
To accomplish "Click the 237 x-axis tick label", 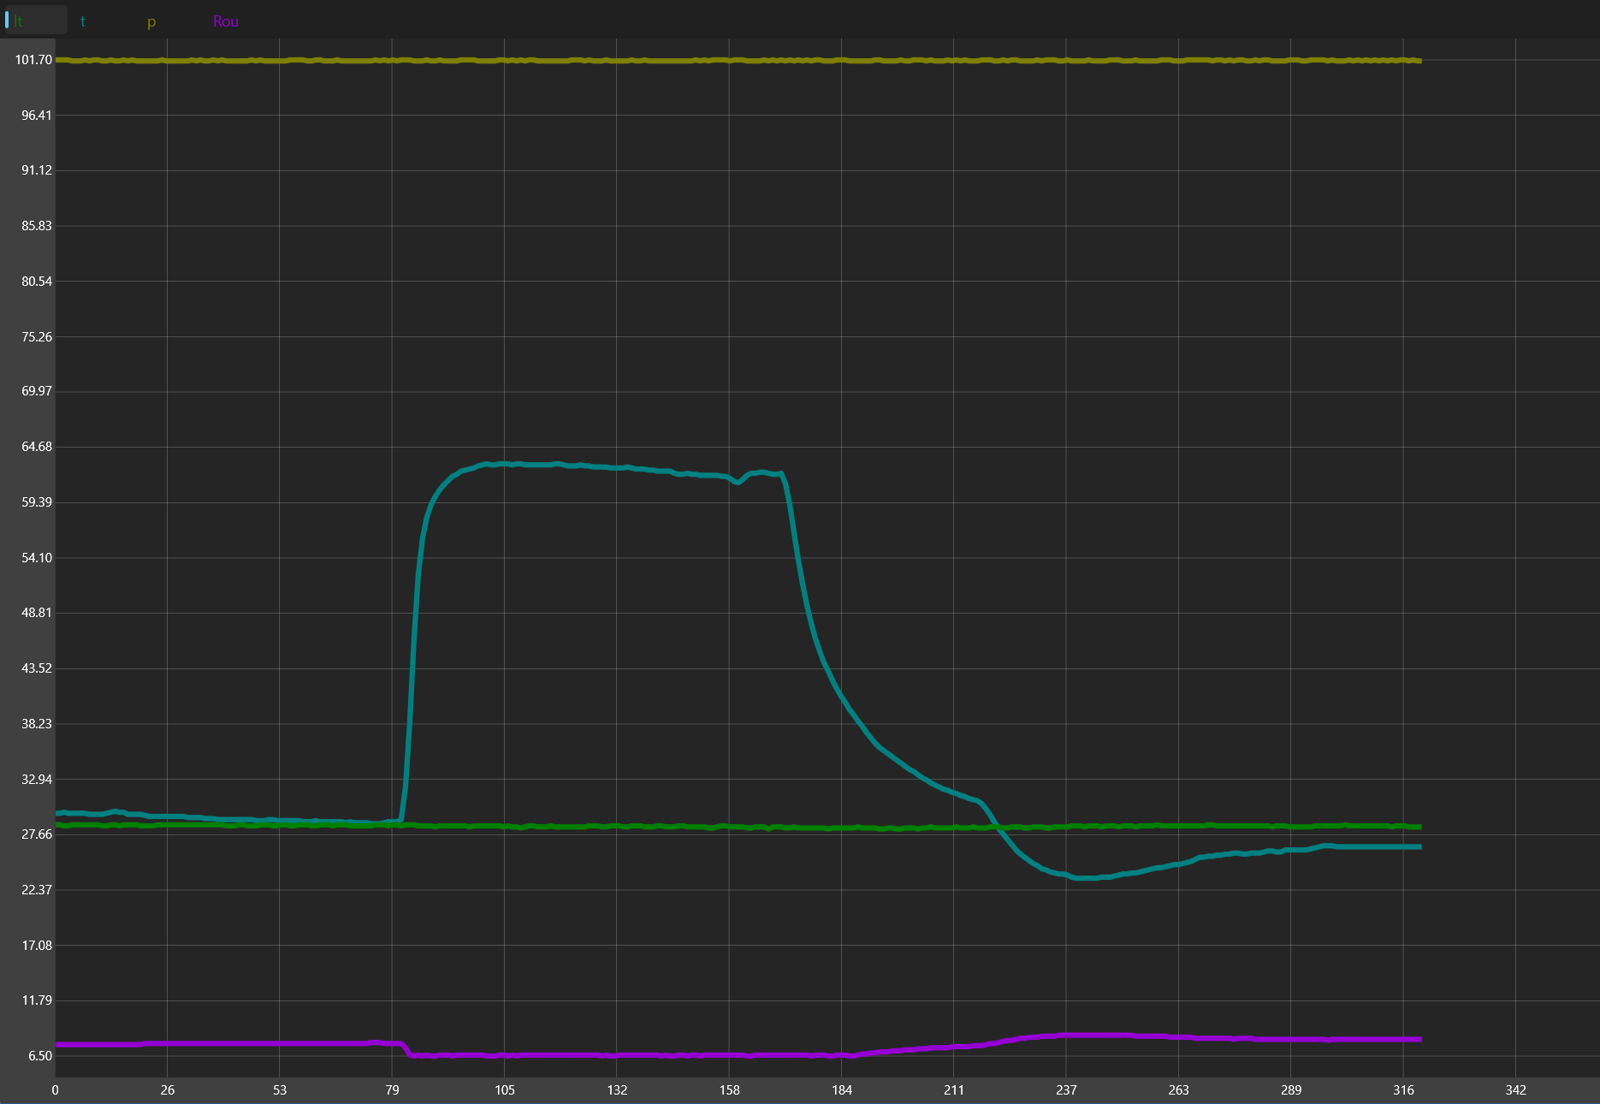I will point(1066,1090).
